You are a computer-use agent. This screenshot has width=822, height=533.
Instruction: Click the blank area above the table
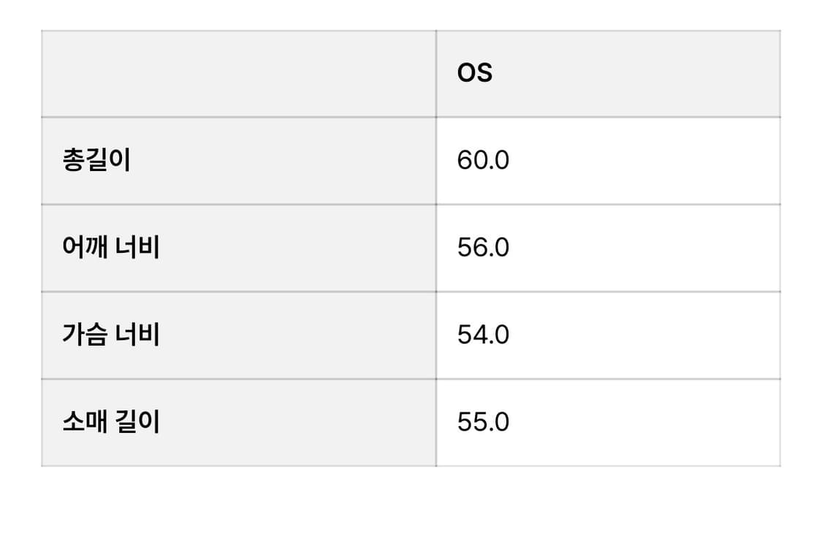pyautogui.click(x=411, y=13)
